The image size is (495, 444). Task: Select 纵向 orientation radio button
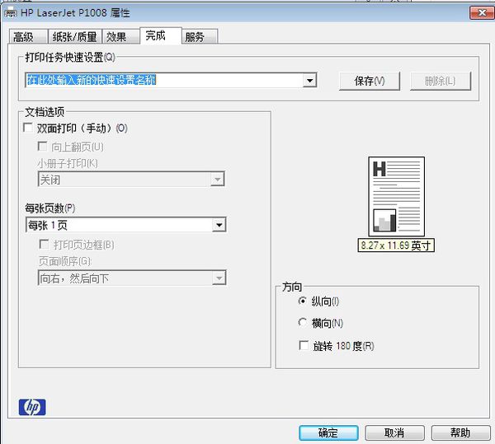click(x=303, y=301)
